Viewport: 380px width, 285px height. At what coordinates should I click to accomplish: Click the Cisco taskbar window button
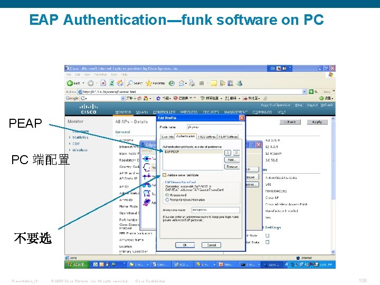(159, 264)
